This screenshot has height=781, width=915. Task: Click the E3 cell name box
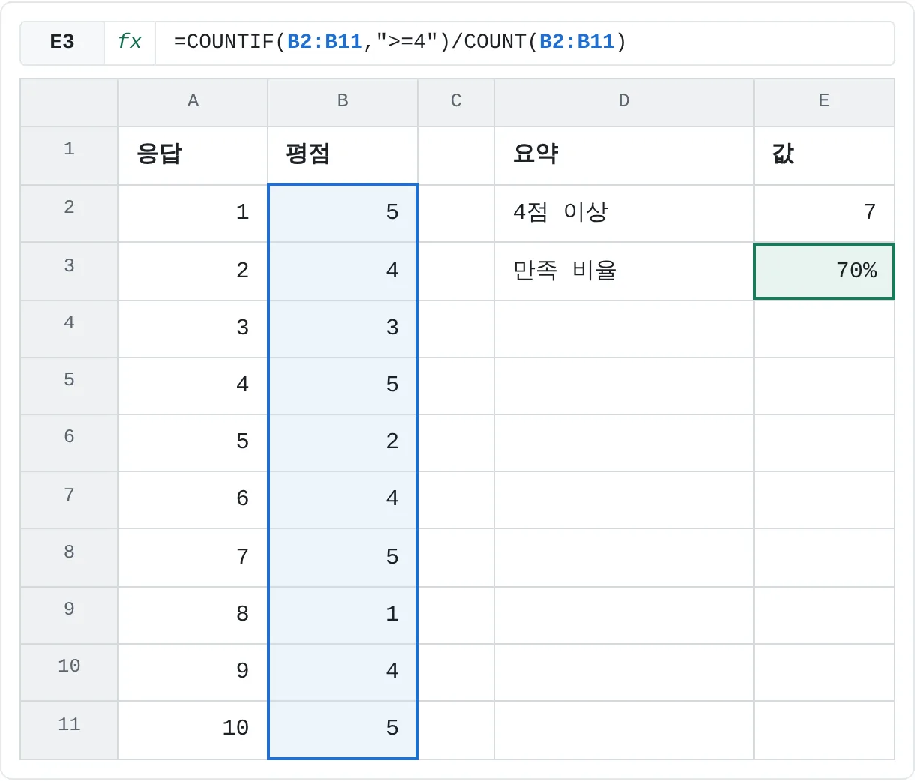(x=62, y=42)
